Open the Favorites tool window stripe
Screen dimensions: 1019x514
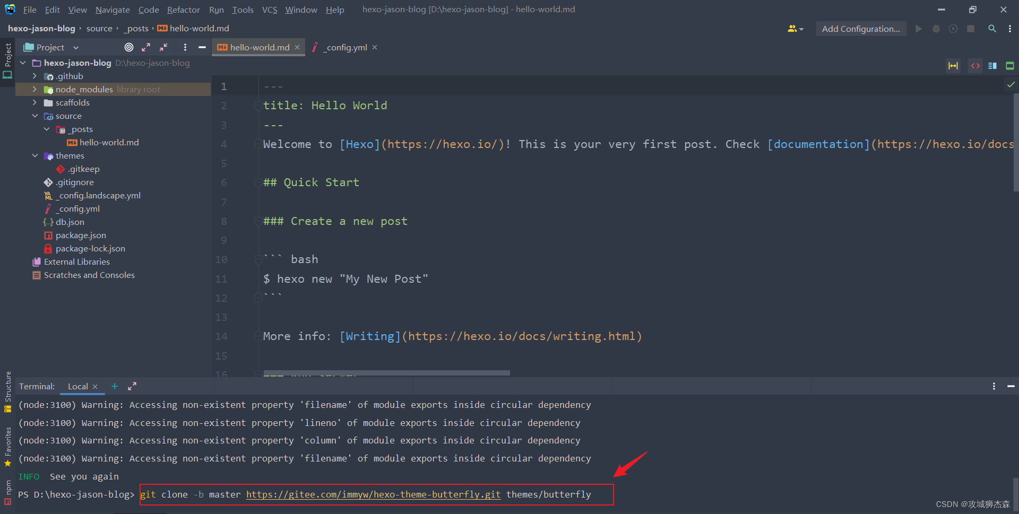pyautogui.click(x=7, y=446)
